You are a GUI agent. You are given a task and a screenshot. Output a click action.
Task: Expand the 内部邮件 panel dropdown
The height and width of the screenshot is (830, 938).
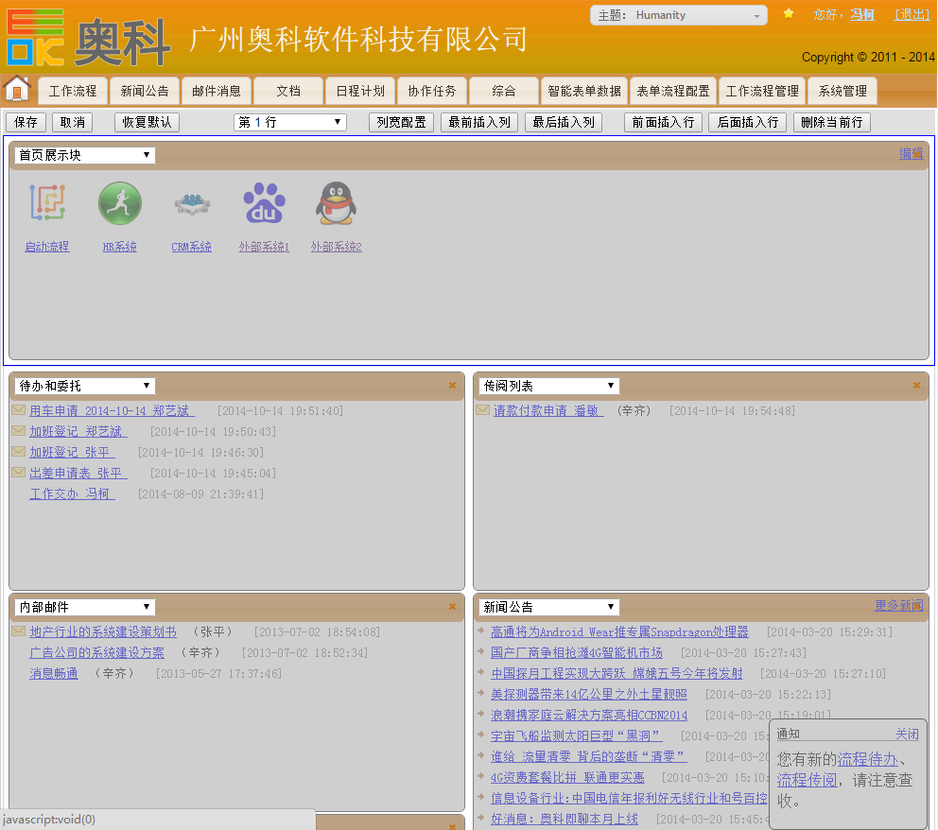(x=85, y=607)
